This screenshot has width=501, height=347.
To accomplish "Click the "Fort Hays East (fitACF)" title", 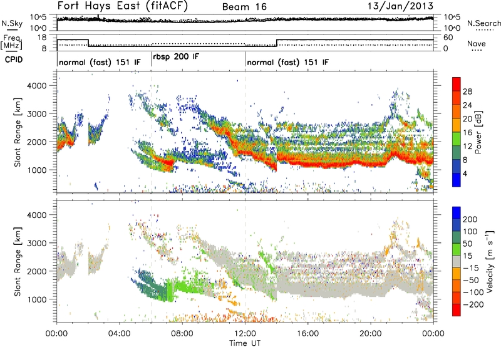I will click(x=123, y=6).
